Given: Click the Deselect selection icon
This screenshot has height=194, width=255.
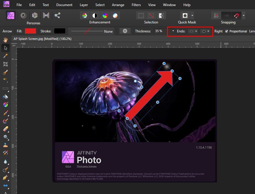Looking at the screenshot, I should click(x=151, y=16).
